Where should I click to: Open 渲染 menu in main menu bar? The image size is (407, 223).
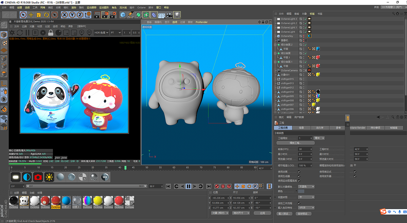pyautogui.click(x=74, y=7)
